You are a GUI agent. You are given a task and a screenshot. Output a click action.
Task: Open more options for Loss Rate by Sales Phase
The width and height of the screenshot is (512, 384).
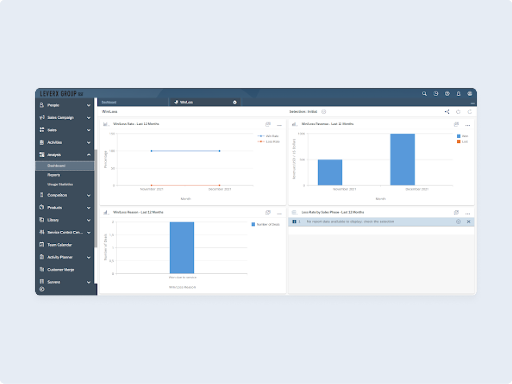point(468,213)
